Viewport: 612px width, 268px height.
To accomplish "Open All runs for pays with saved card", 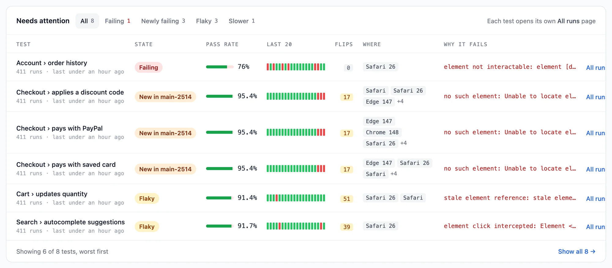I will click(595, 169).
